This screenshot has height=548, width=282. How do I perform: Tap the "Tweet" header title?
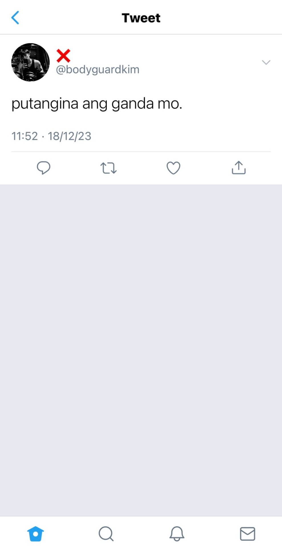pos(141,18)
